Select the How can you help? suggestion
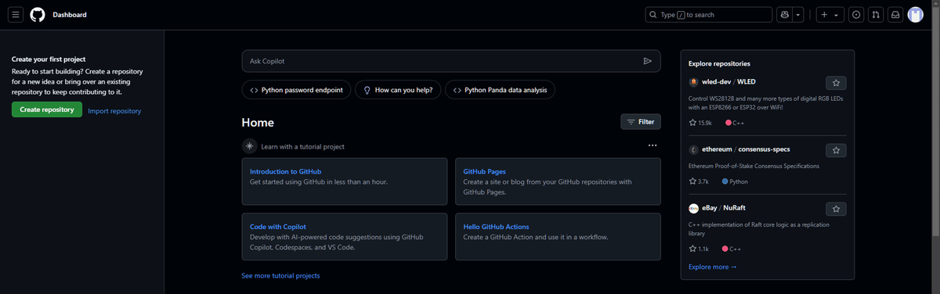Viewport: 940px width, 294px height. coord(397,90)
